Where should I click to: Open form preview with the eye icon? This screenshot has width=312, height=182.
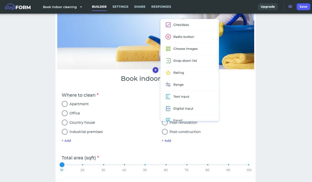coord(290,6)
